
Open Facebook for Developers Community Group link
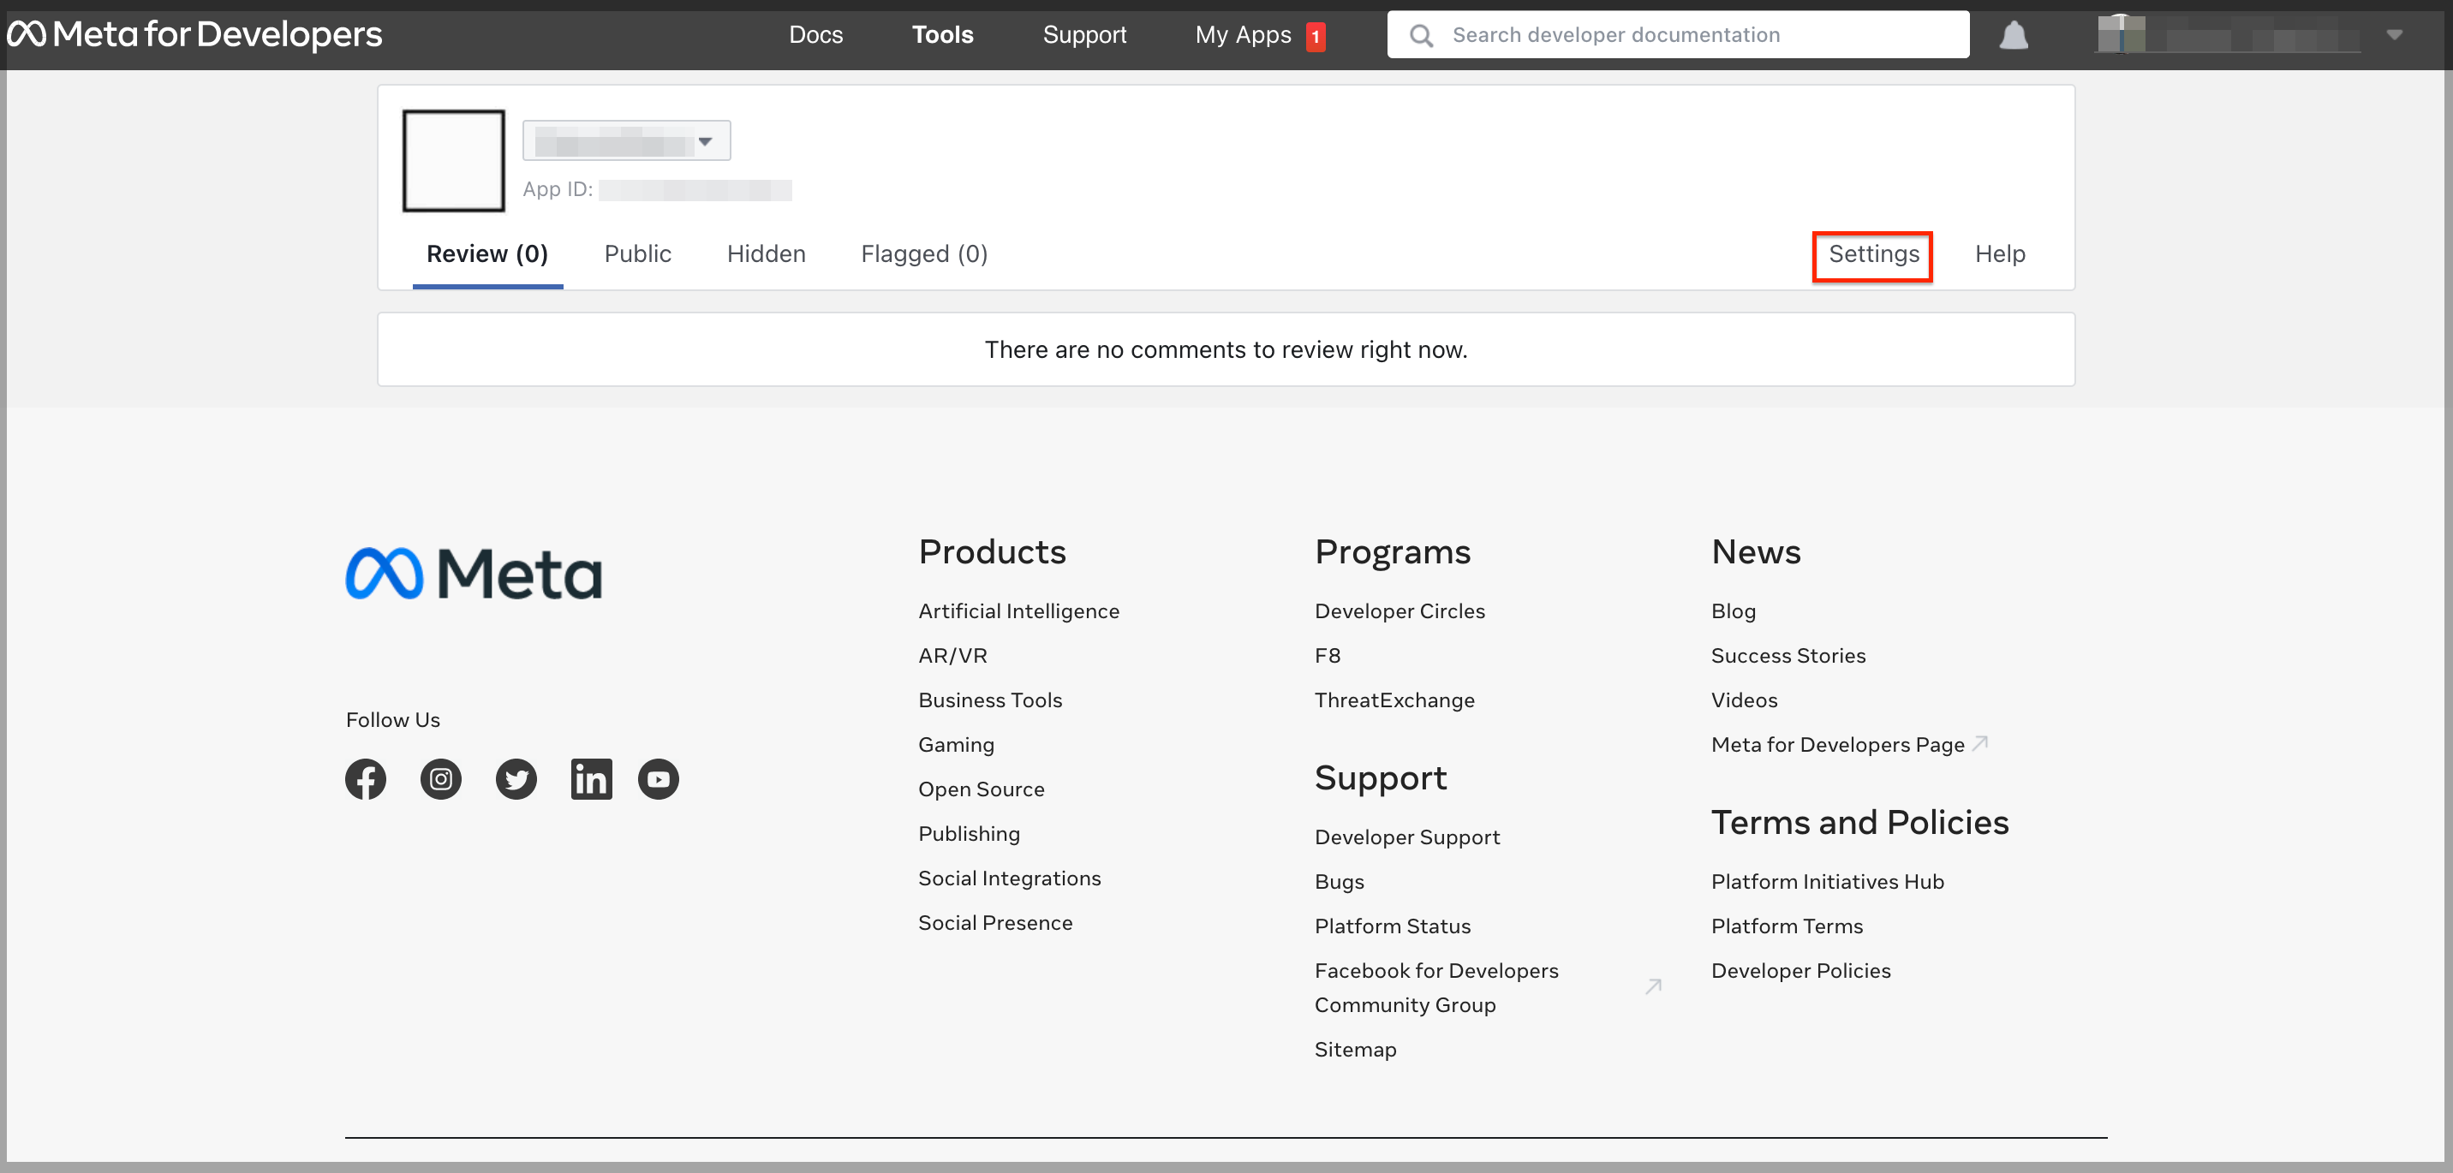click(x=1436, y=987)
